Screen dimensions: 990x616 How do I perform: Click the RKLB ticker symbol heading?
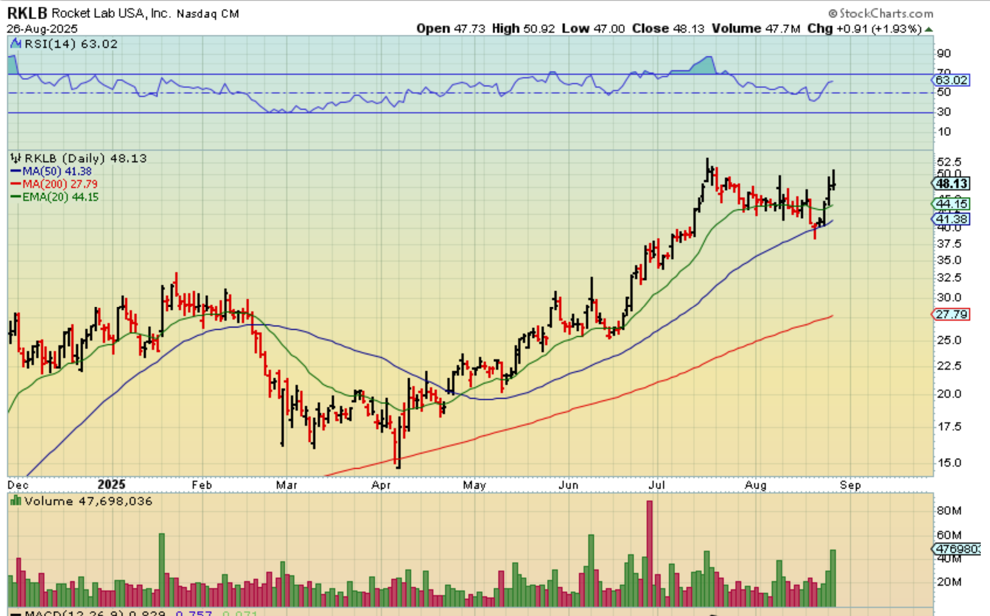coord(27,13)
